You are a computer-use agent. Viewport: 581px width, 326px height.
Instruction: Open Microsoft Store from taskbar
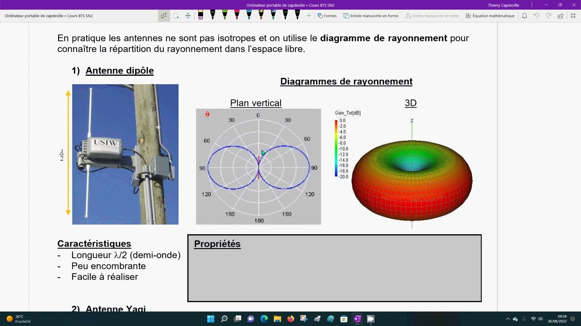344,319
